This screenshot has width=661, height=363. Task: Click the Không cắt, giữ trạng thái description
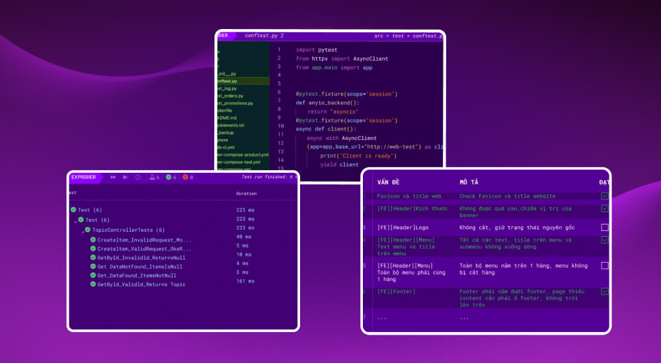point(517,228)
